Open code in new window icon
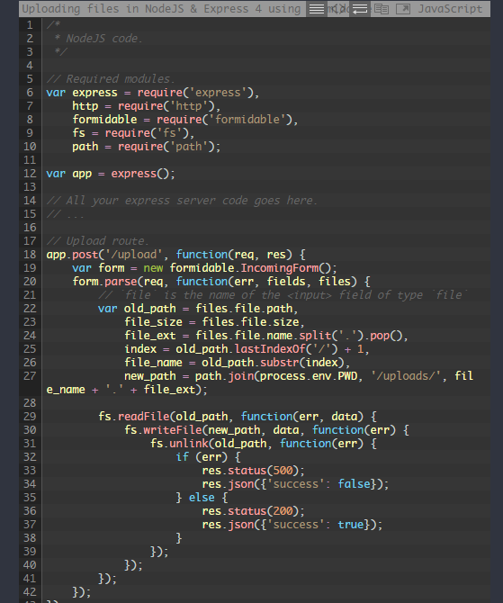This screenshot has width=503, height=603. click(403, 9)
